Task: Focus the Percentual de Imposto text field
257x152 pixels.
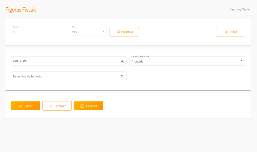Action: click(x=65, y=77)
